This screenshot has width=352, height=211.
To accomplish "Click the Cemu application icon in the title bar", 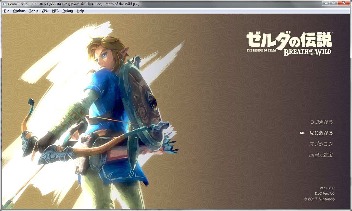I will pos(4,4).
